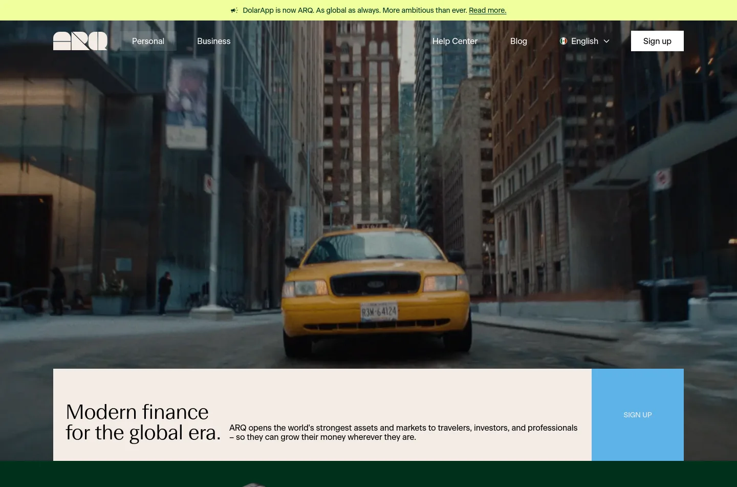Click the ARQ opens the world's strongest assets paragraph
737x487 pixels.
[x=403, y=432]
